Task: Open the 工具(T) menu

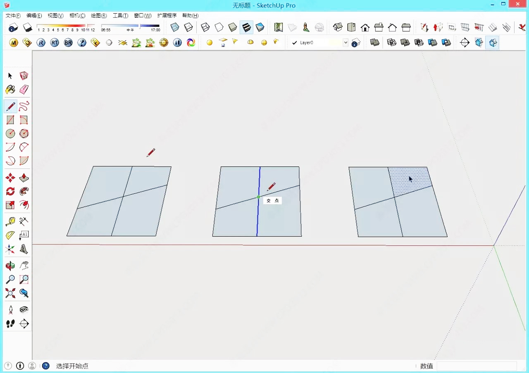Action: click(x=120, y=16)
